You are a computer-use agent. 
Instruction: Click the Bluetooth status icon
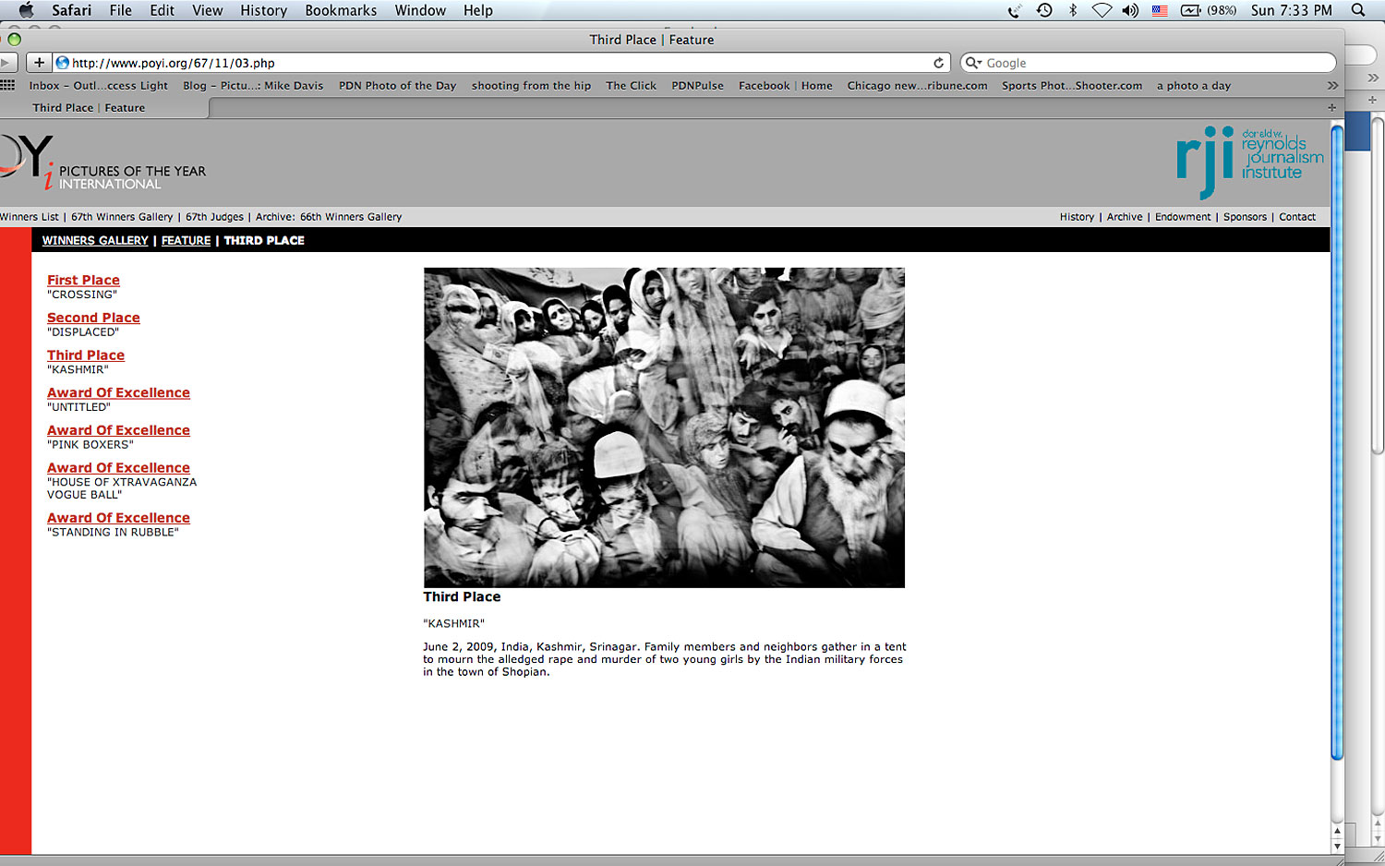[1073, 10]
